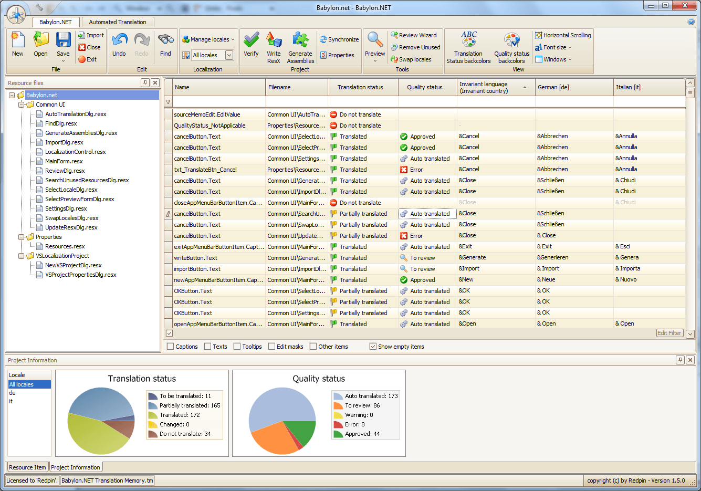Open the Review Wizard tool
Screen dimensions: 701x491
[413, 35]
